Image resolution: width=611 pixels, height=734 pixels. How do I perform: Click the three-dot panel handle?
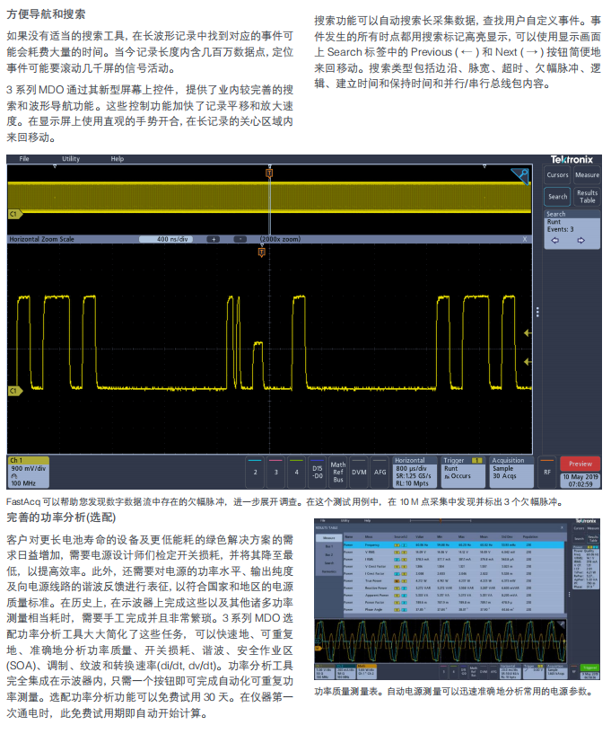[x=537, y=312]
